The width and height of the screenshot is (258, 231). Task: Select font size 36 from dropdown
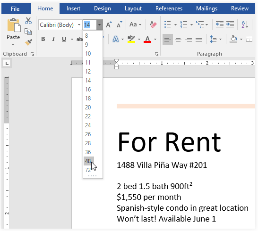tap(93, 152)
